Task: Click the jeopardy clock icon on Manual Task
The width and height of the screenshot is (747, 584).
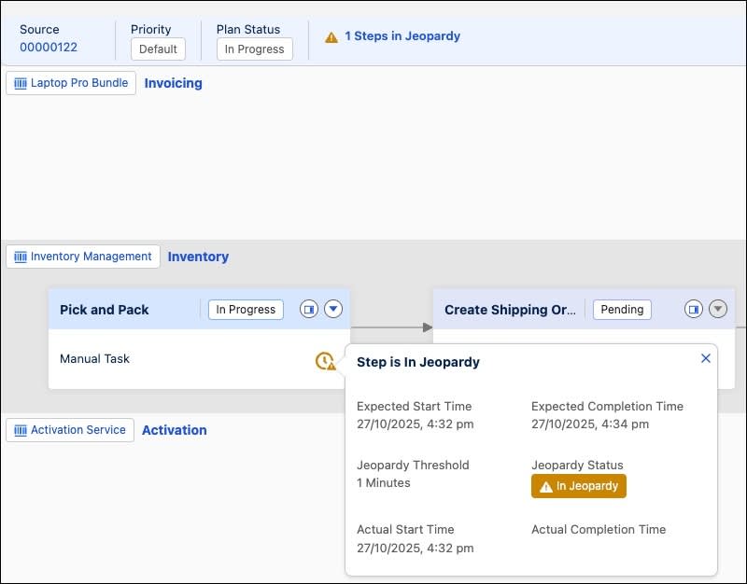Action: click(325, 361)
